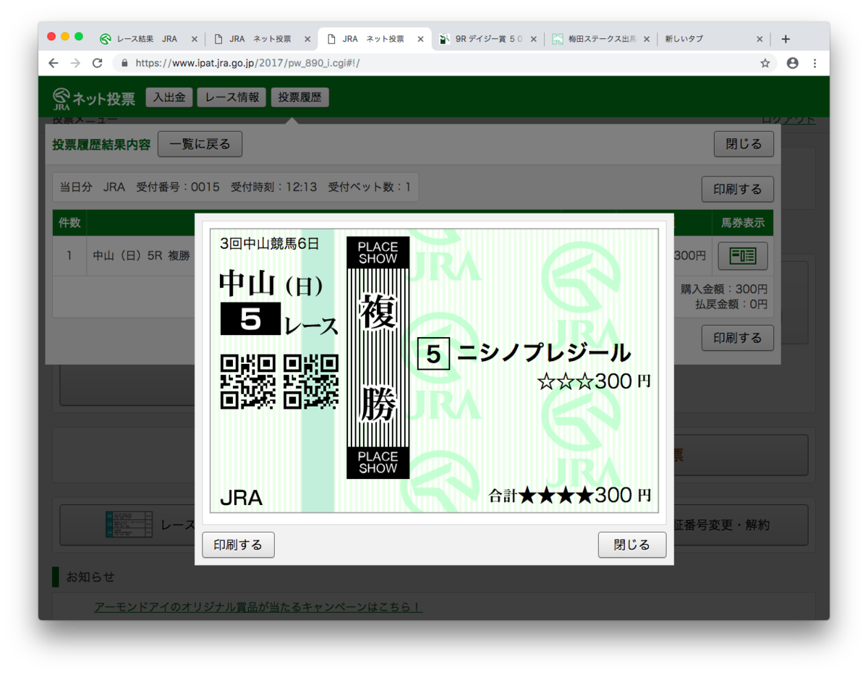Close the 梅田ステークス出馬 tab
The height and width of the screenshot is (675, 868).
click(647, 39)
